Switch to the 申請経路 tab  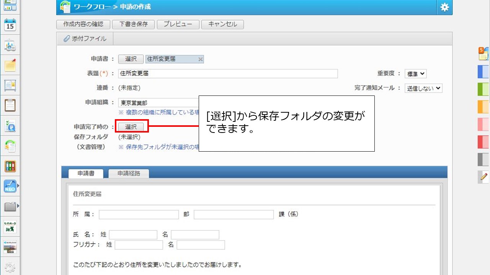(x=129, y=173)
